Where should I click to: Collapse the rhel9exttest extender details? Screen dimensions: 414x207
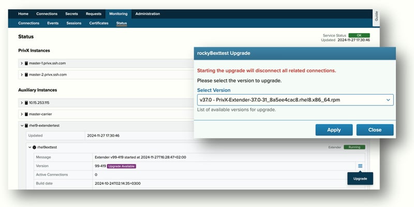tap(29, 147)
